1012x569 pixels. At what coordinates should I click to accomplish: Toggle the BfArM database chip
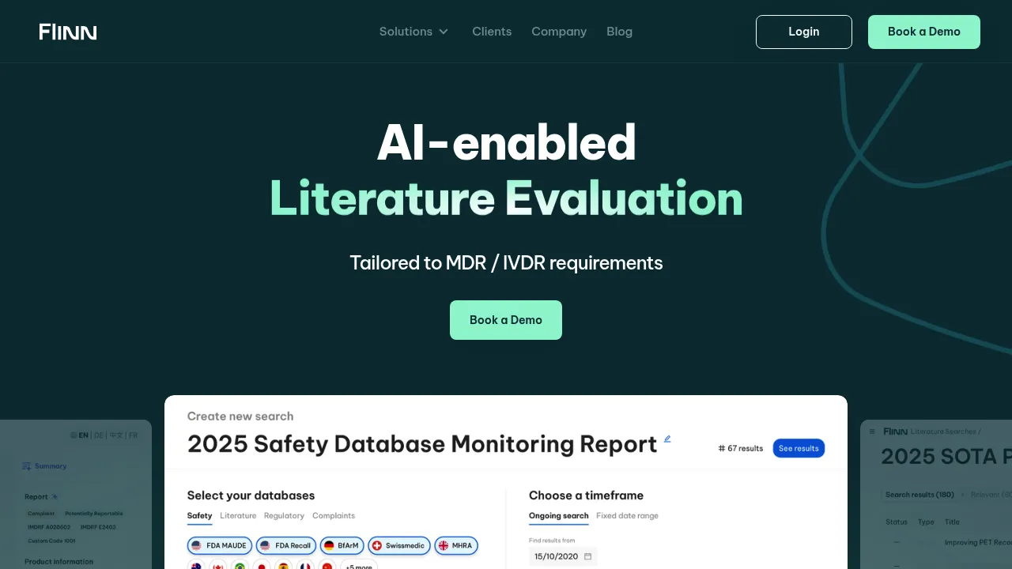click(342, 545)
